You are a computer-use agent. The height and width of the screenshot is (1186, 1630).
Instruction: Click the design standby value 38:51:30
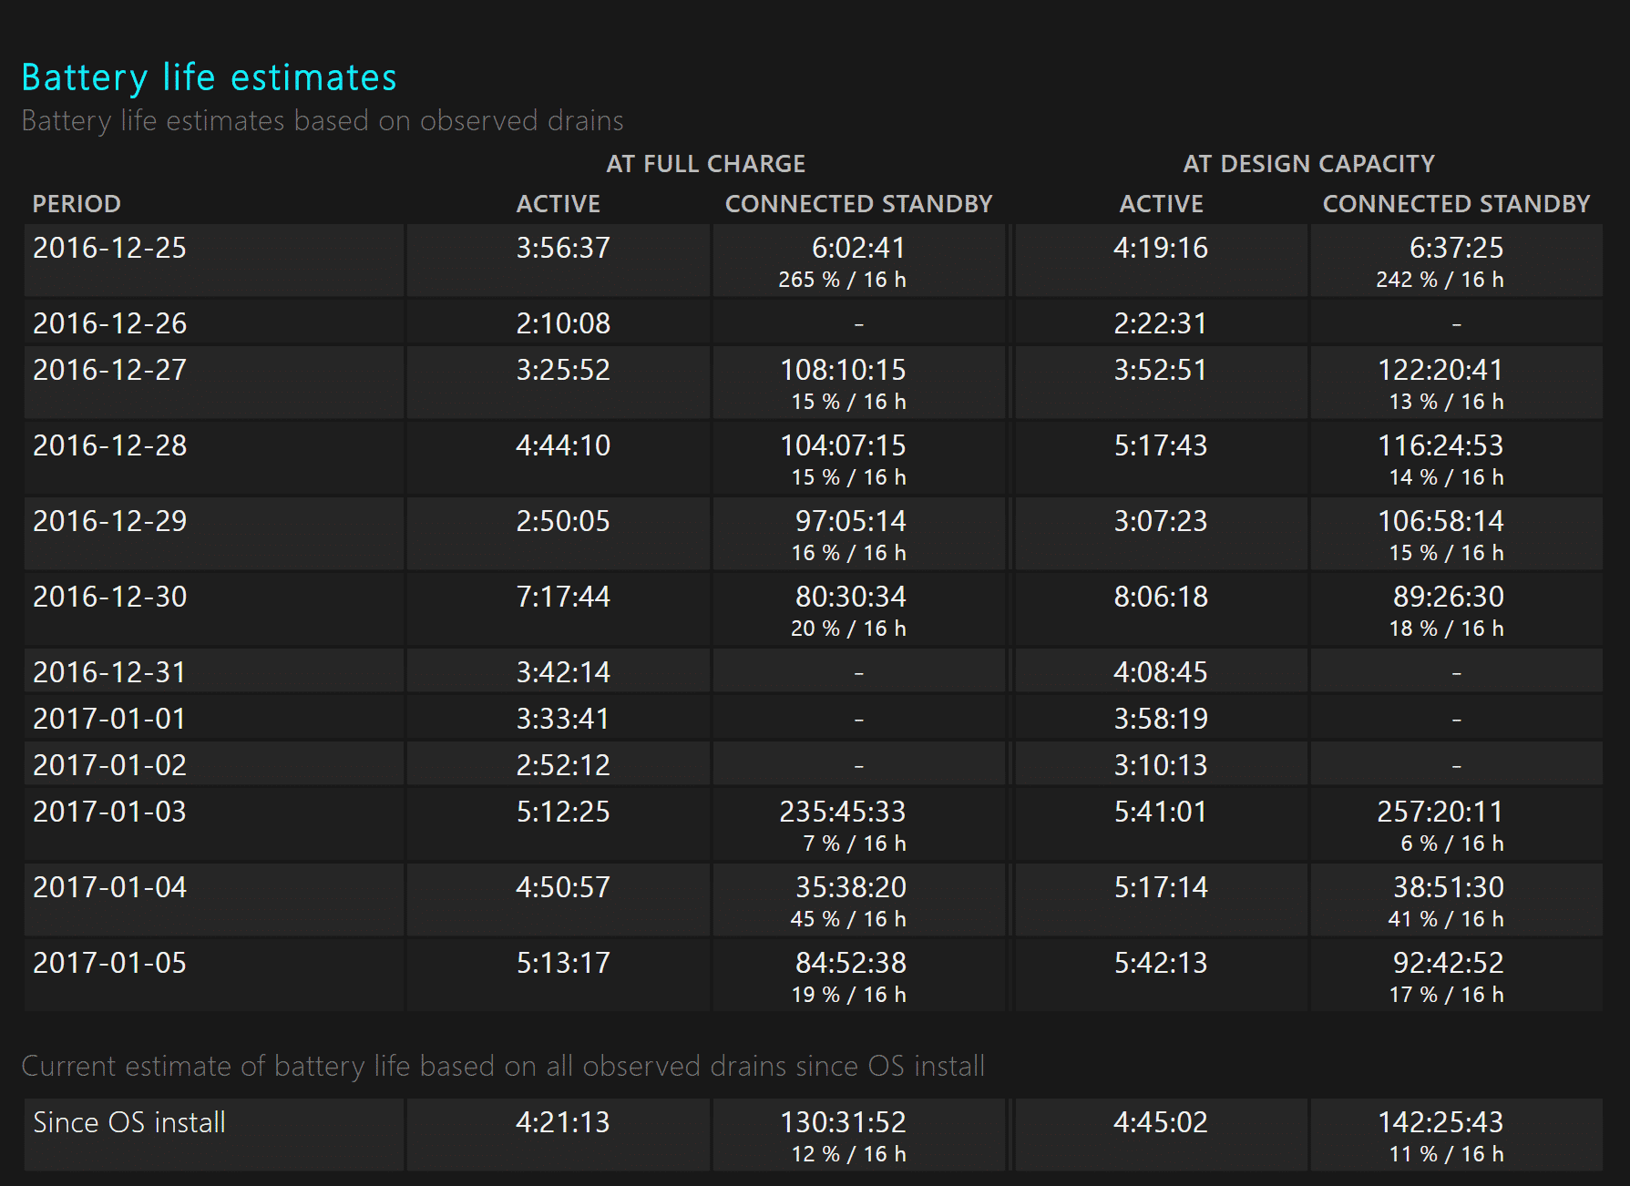(1449, 887)
